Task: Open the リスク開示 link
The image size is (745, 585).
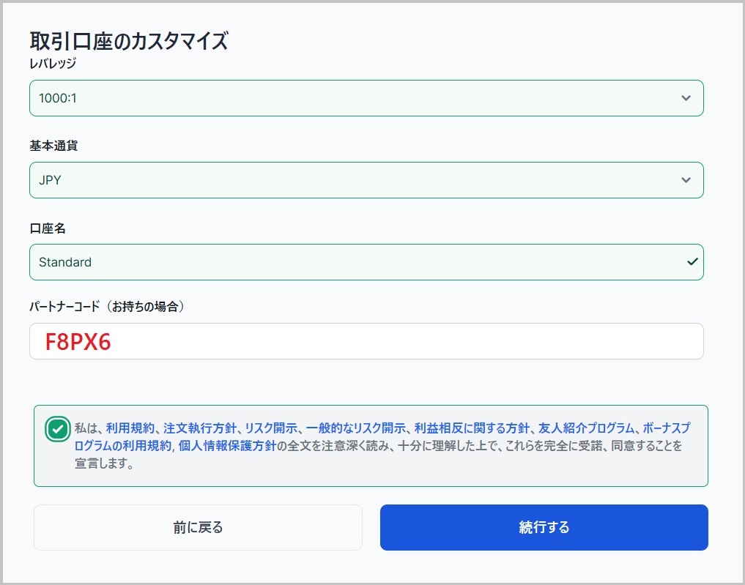Action: point(270,428)
